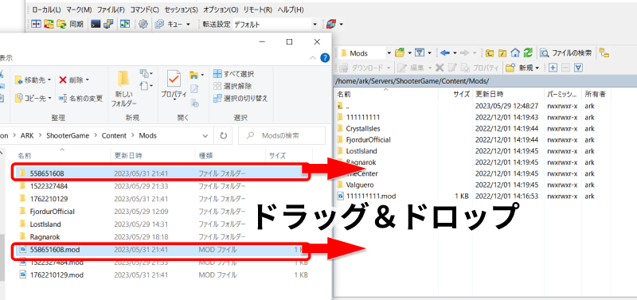Click the Explorer help question mark icon

click(x=325, y=58)
